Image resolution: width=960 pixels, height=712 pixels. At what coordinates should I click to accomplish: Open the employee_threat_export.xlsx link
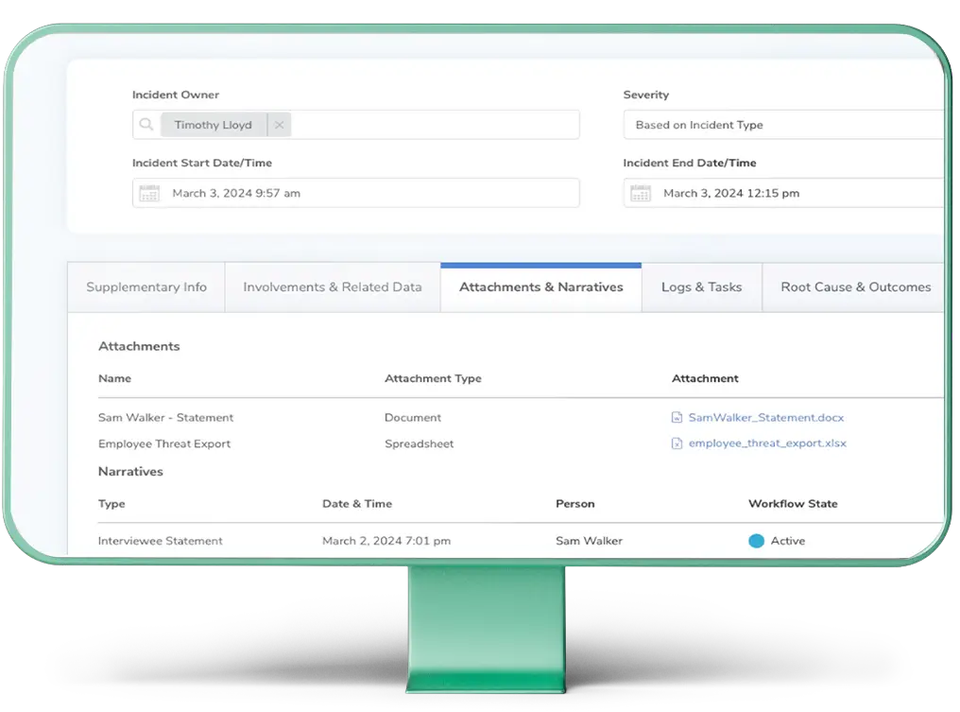(767, 443)
